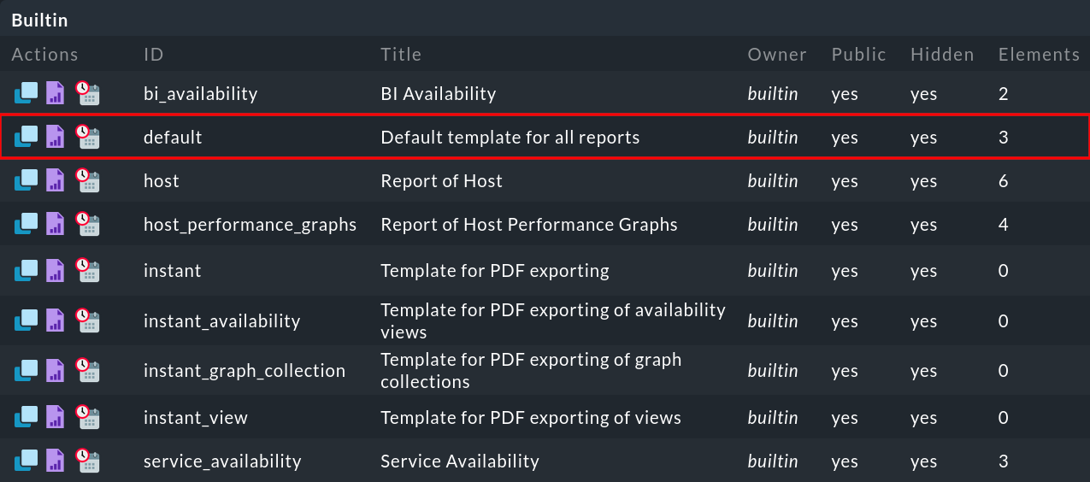The width and height of the screenshot is (1090, 482).
Task: Click the Owner column header
Action: 777,55
